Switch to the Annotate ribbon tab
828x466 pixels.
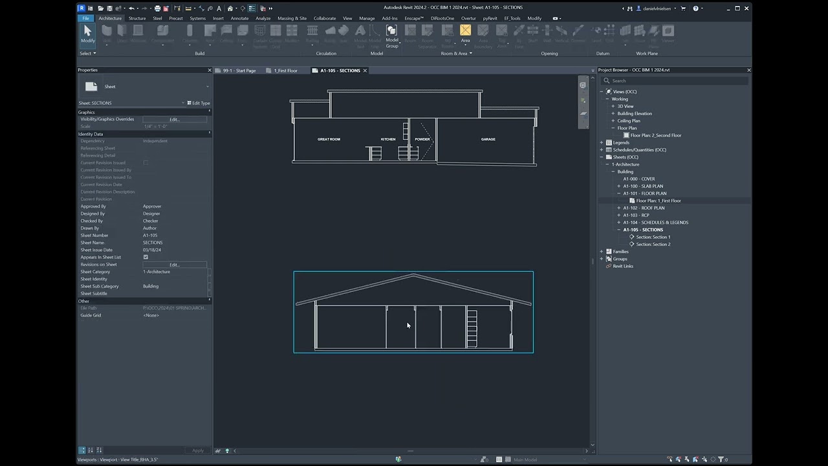[239, 18]
